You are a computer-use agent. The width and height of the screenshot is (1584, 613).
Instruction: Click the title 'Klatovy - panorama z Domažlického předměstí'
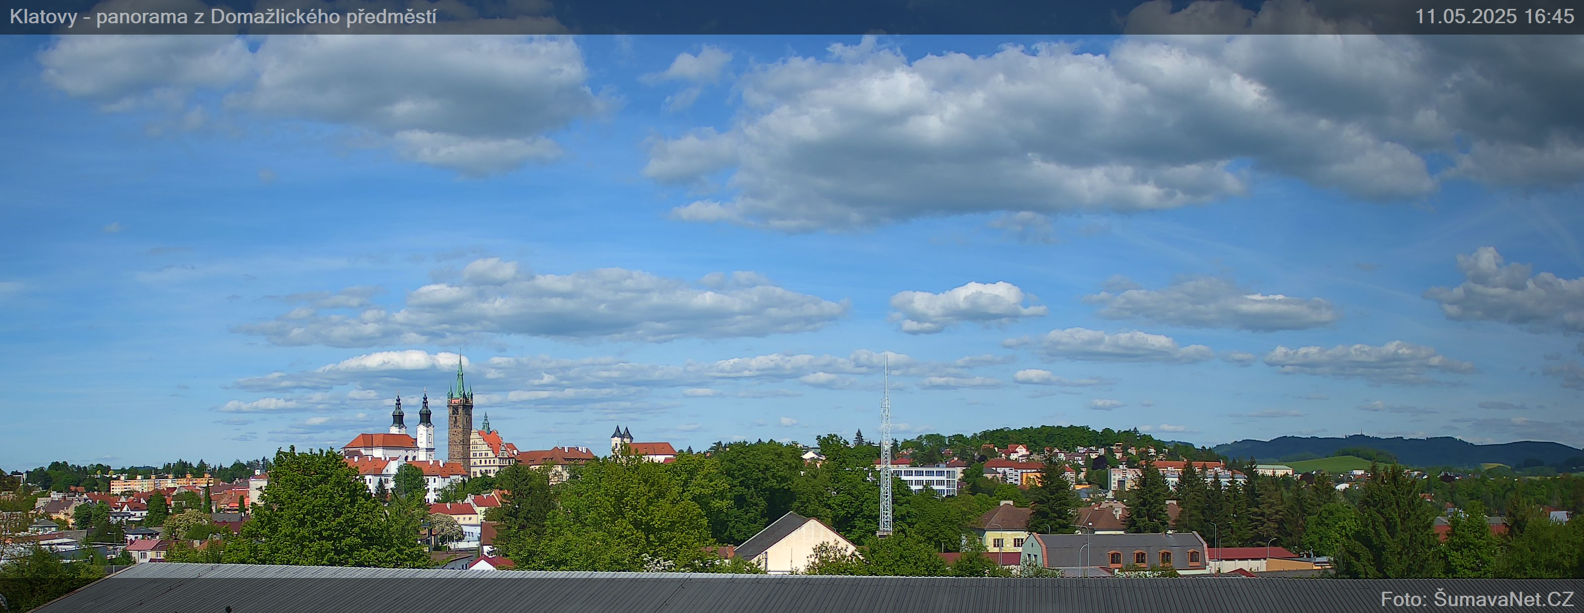point(223,17)
